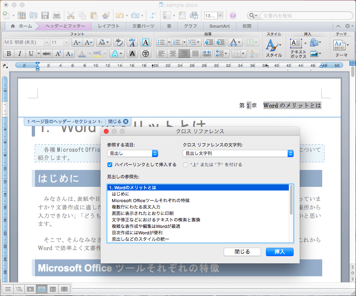Open 参照する項目 dropdown showing 見出し

coord(132,153)
